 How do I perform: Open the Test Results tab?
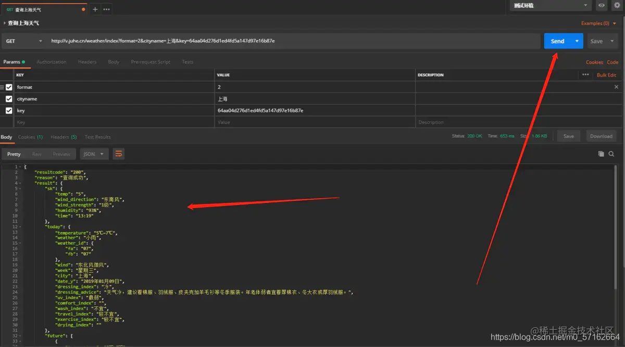coord(98,137)
